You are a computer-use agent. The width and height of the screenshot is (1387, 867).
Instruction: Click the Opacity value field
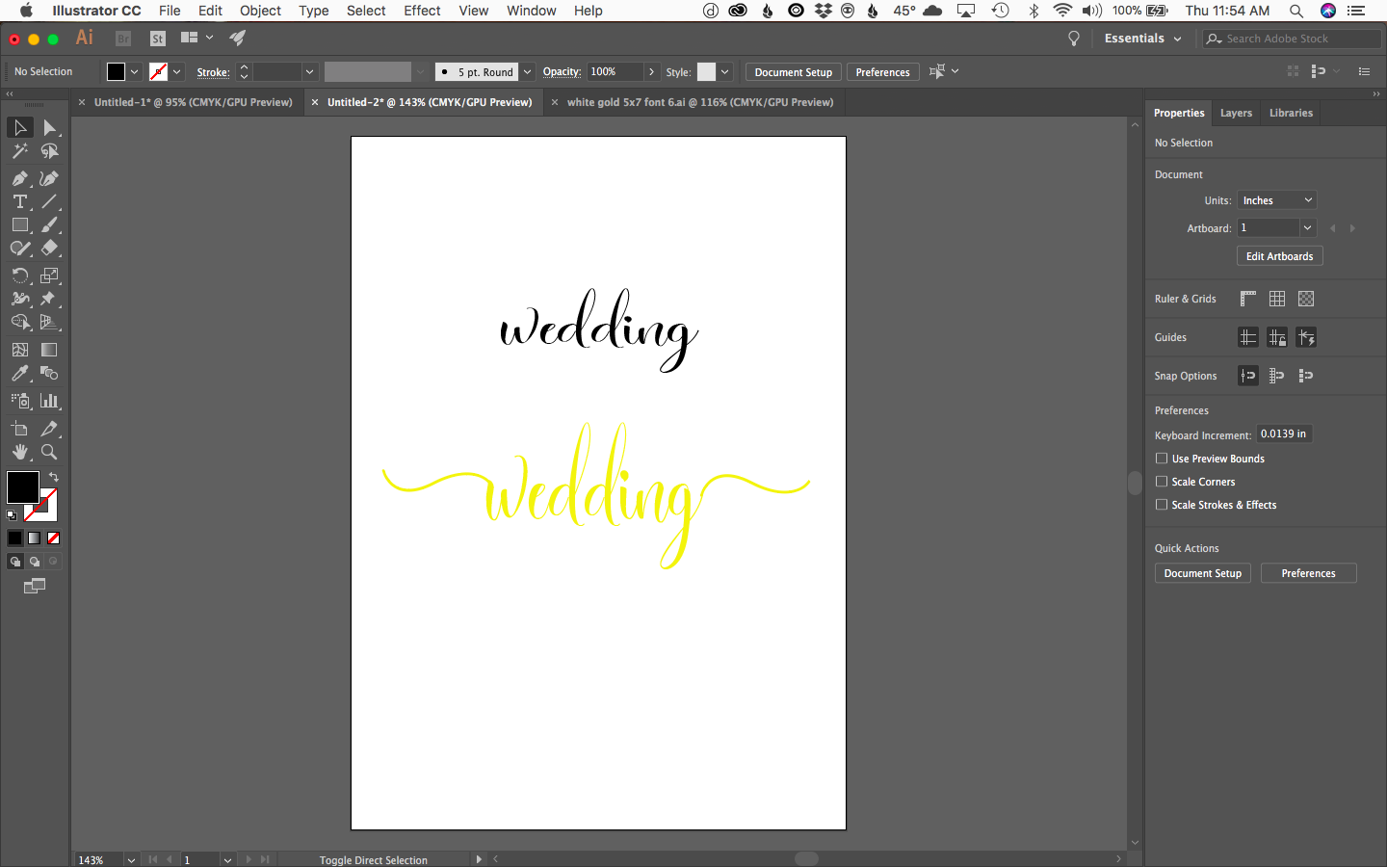point(614,72)
